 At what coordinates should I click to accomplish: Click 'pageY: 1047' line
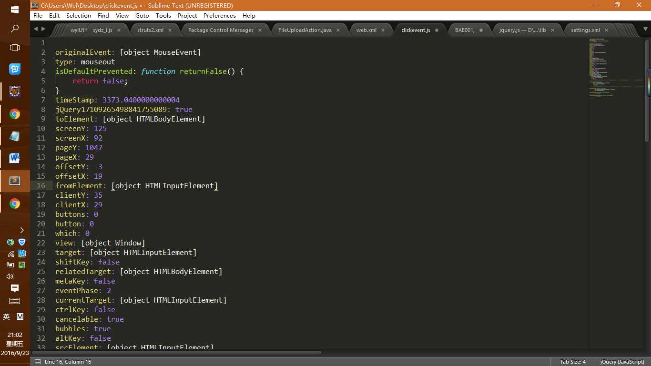(79, 148)
